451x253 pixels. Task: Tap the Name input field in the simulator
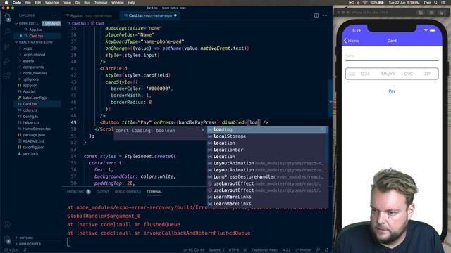(392, 56)
